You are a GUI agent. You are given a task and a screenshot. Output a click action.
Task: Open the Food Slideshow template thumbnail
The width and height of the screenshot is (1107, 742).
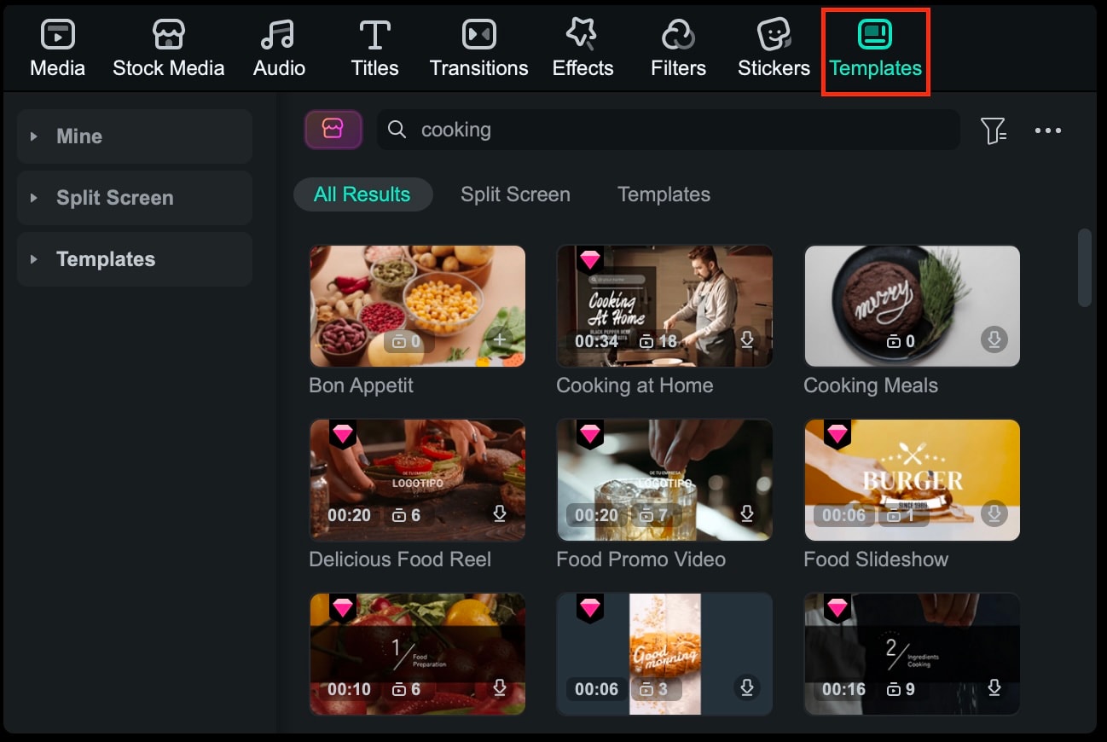pyautogui.click(x=911, y=479)
